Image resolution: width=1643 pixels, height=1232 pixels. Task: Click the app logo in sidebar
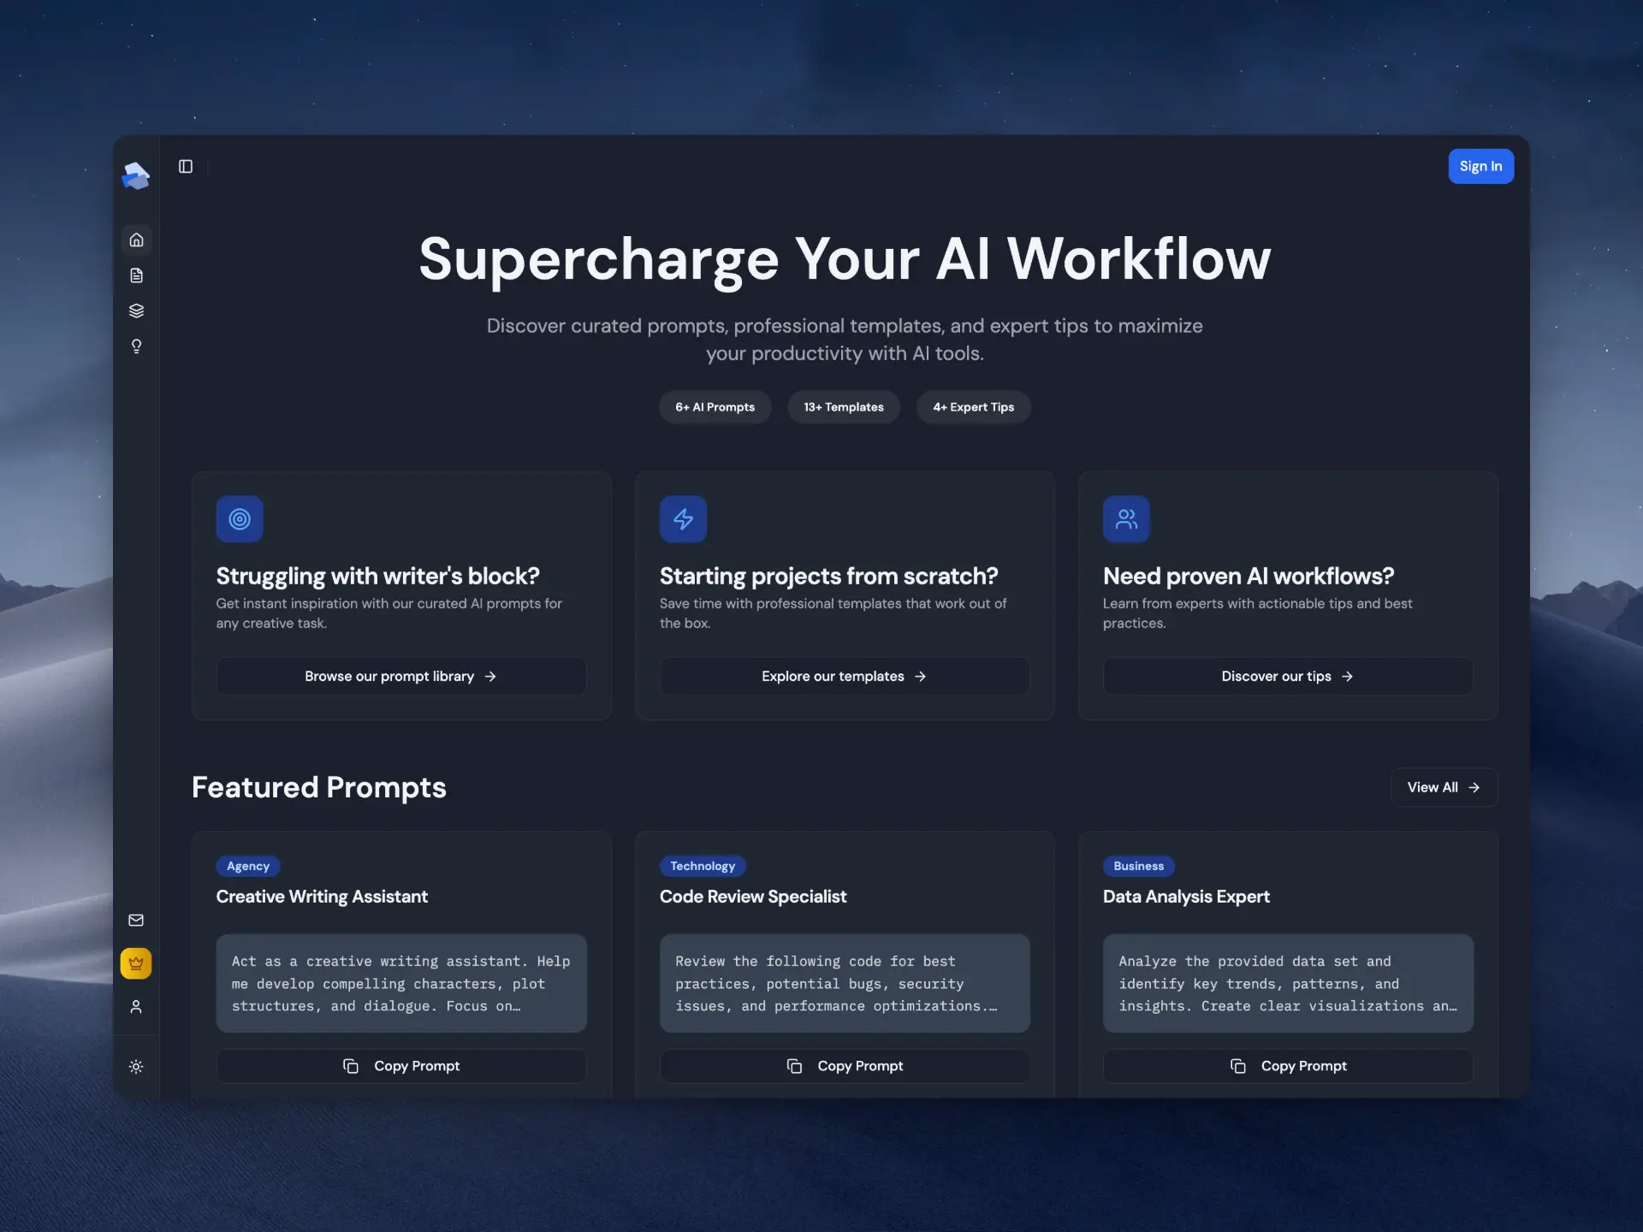click(x=136, y=176)
